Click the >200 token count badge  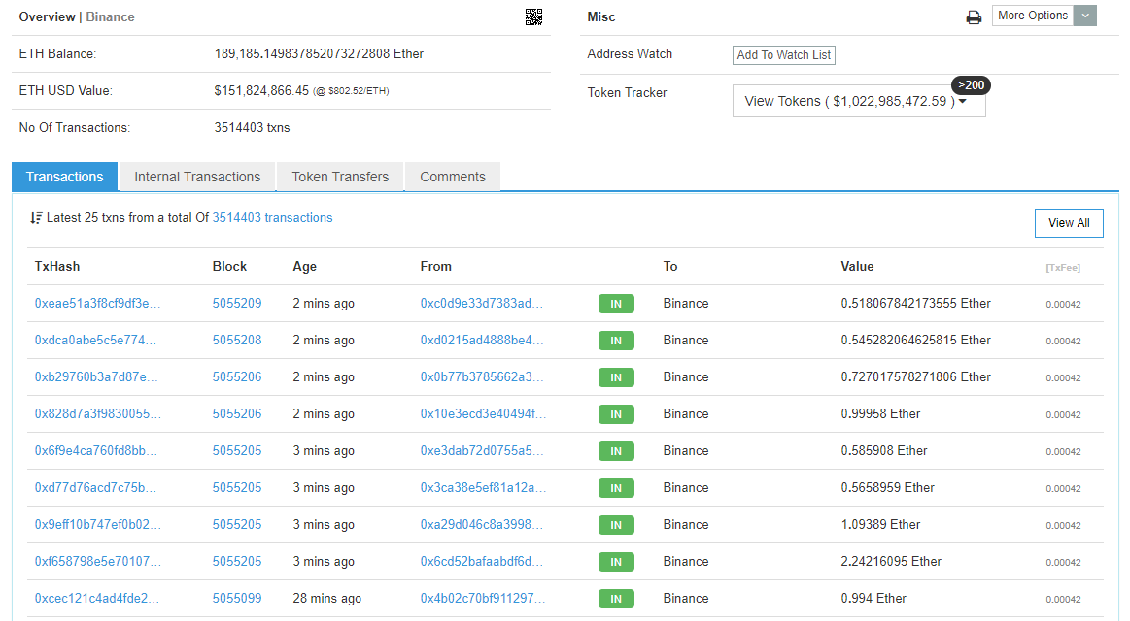[971, 84]
